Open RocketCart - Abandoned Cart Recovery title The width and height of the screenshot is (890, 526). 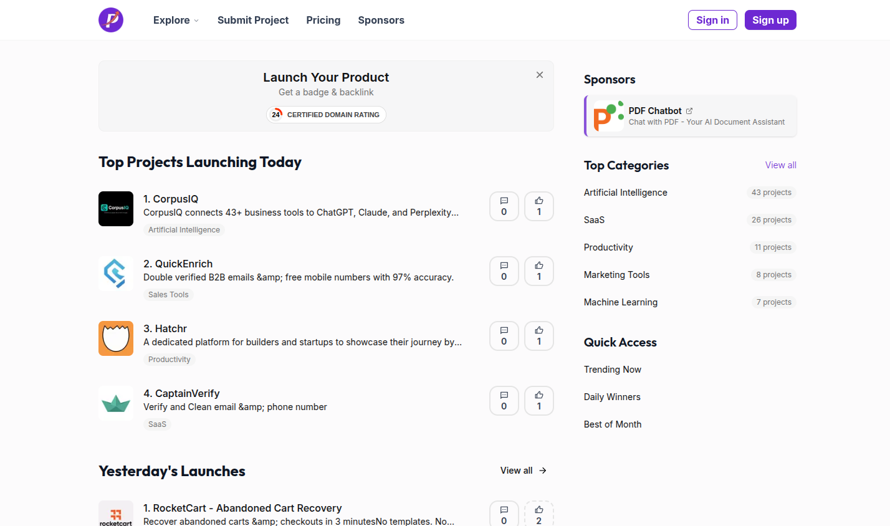point(242,508)
